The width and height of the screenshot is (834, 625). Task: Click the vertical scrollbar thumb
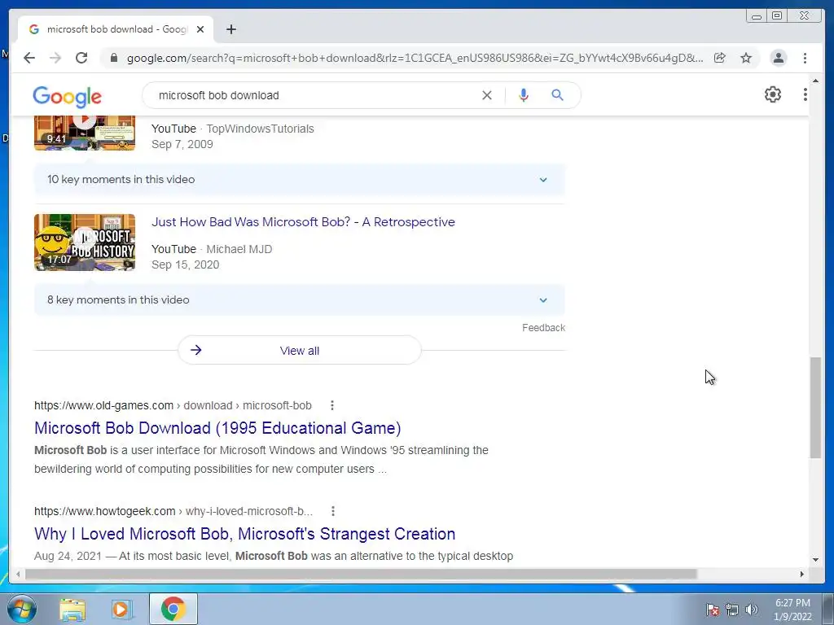[x=815, y=407]
